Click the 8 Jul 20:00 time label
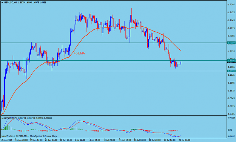Screen dimensions: 236x142 pos(110,140)
